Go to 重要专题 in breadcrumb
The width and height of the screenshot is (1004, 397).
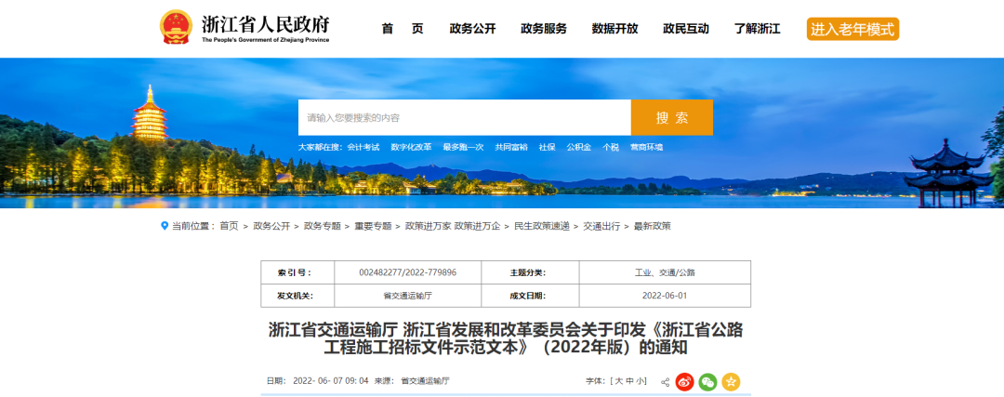tap(373, 226)
